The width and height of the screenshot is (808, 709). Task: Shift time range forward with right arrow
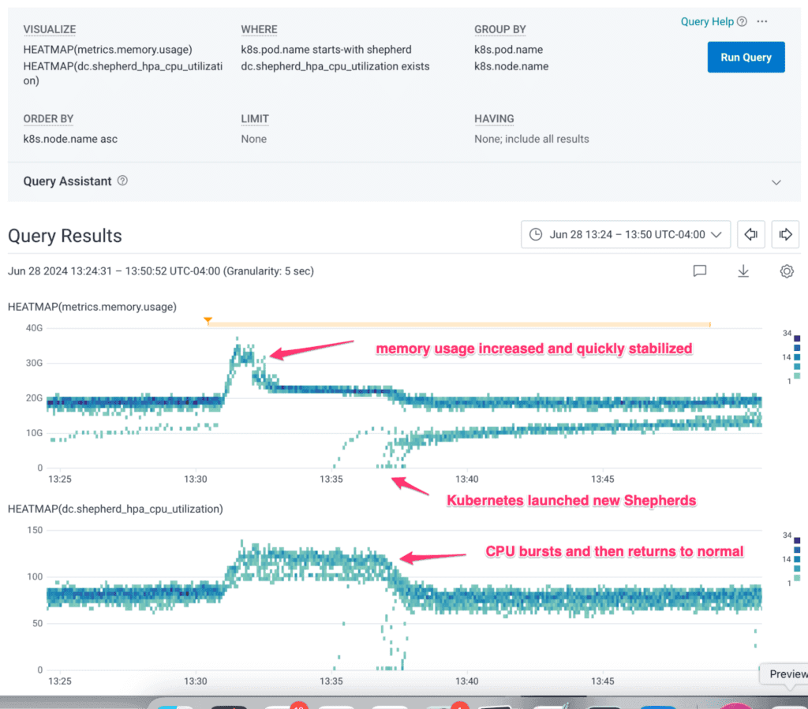(785, 234)
